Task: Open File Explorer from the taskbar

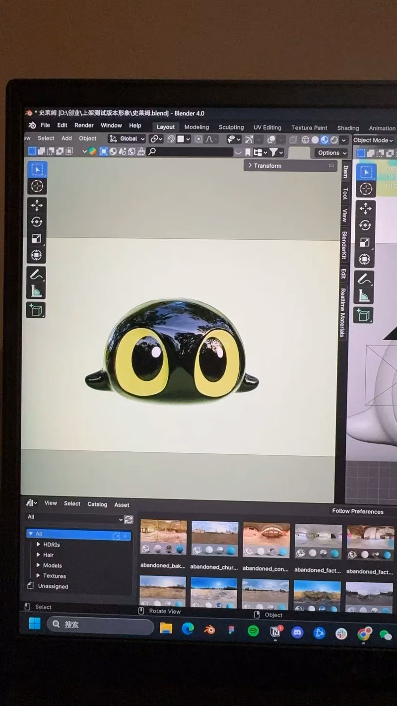Action: click(x=166, y=628)
